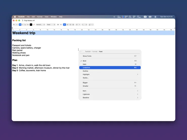Viewport: 187px width, 140px height.
Task: Select align left in the toolbar
Action: coord(64,25)
